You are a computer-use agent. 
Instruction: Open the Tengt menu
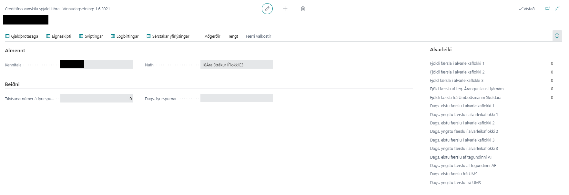[233, 36]
